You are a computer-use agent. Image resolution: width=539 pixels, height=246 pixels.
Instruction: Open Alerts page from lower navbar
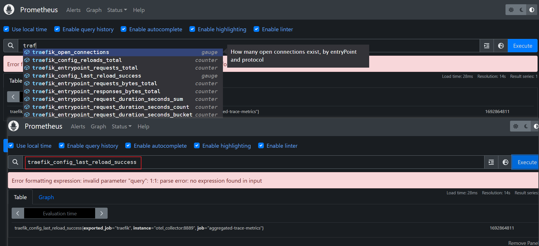pos(78,126)
